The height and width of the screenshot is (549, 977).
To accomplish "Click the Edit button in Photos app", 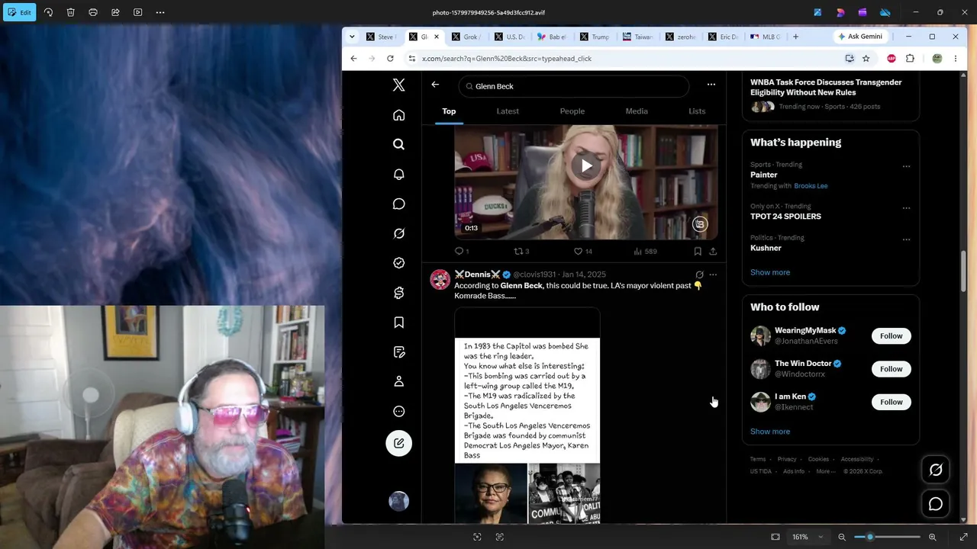I will click(x=19, y=12).
